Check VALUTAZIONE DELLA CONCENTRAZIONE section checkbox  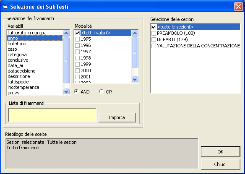tap(154, 46)
